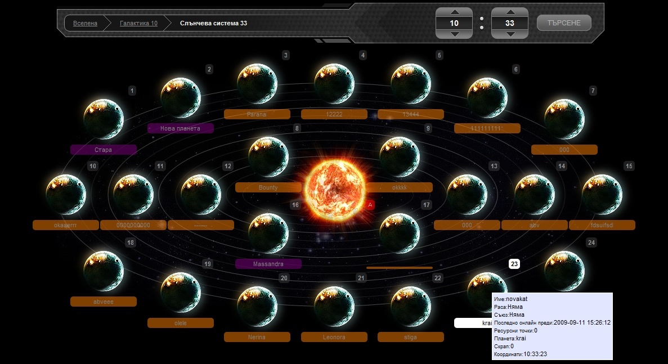The height and width of the screenshot is (364, 668).
Task: Click tooltip line Планета:krai
Action: coord(510,339)
